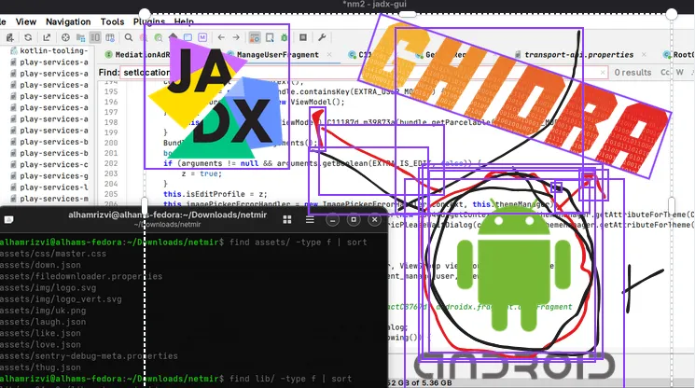Image resolution: width=695 pixels, height=388 pixels.
Task: Click the green bug debugger icon
Action: (285, 37)
